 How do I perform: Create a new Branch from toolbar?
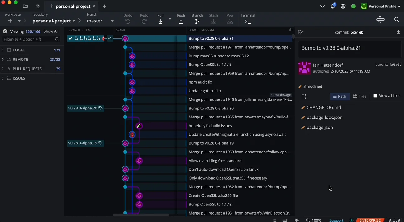pos(197,21)
